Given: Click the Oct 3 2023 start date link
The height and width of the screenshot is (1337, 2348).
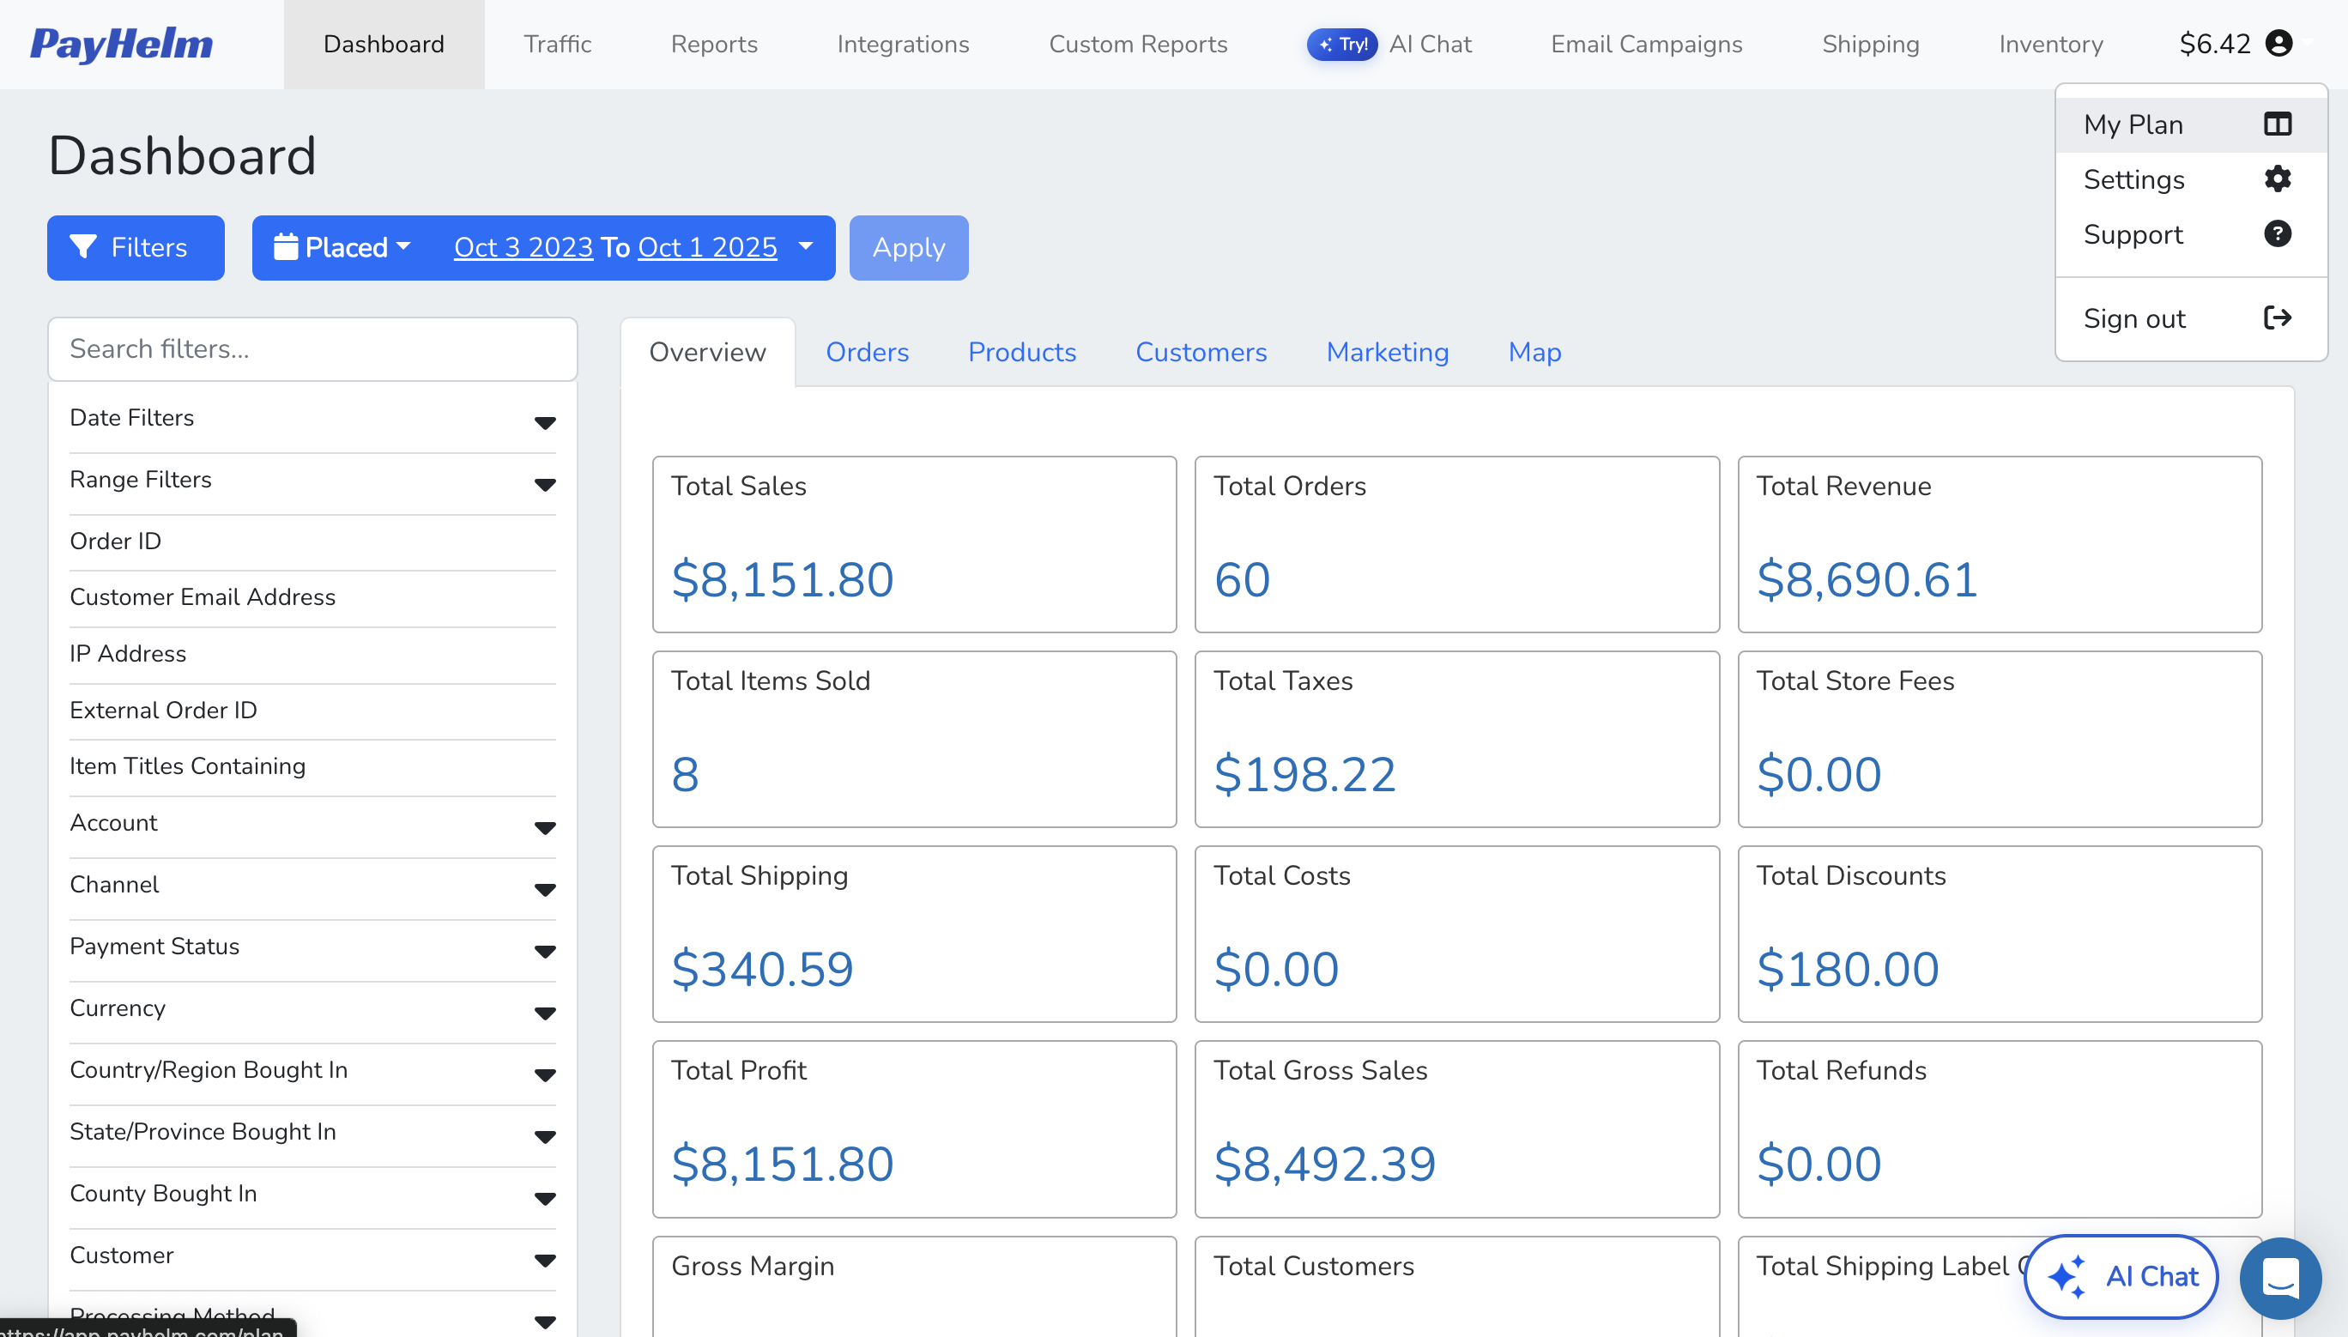Looking at the screenshot, I should [x=523, y=247].
